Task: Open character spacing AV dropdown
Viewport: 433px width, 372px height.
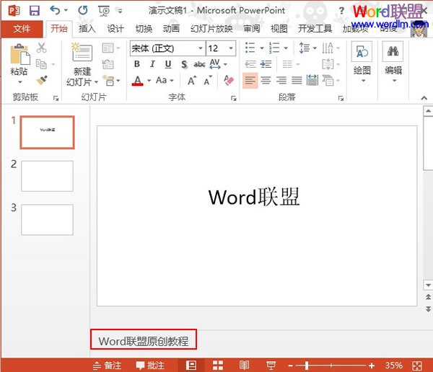Action: pos(218,64)
